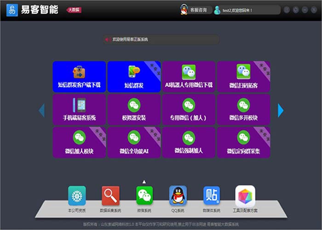Select the 微信定向群采集 tile
The height and width of the screenshot is (230, 322).
[243, 142]
